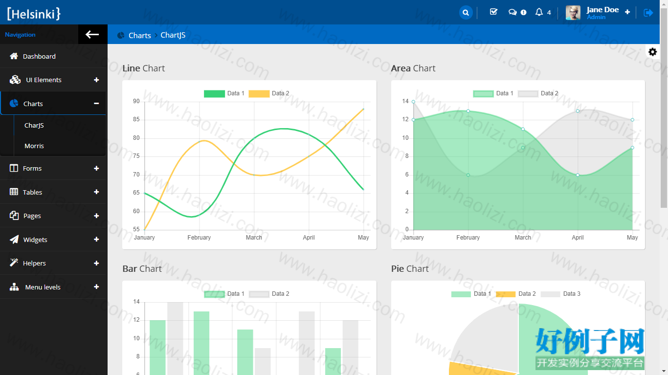Expand the Forms menu plus sign

[96, 168]
